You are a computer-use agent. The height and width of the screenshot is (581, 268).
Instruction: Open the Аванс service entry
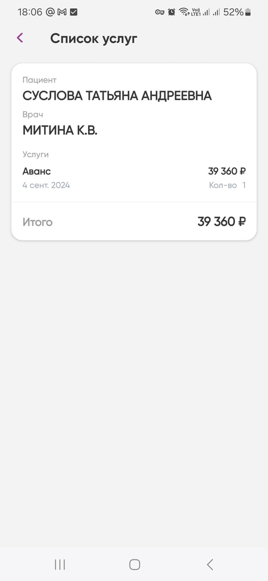tap(134, 178)
